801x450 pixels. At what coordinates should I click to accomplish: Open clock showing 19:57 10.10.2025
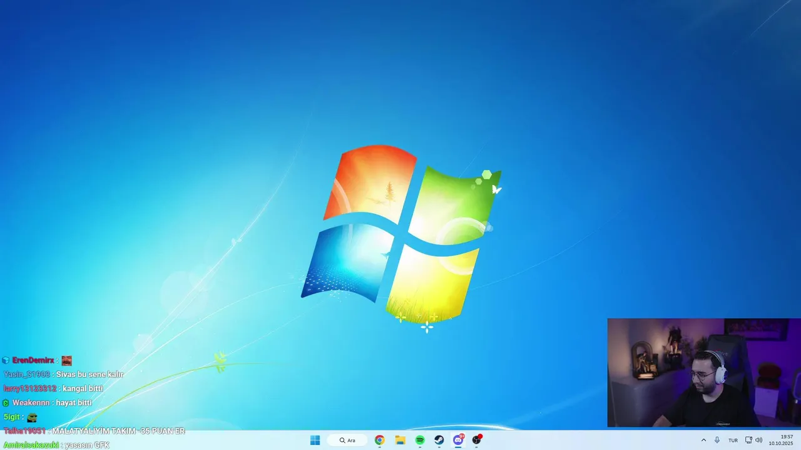[781, 440]
